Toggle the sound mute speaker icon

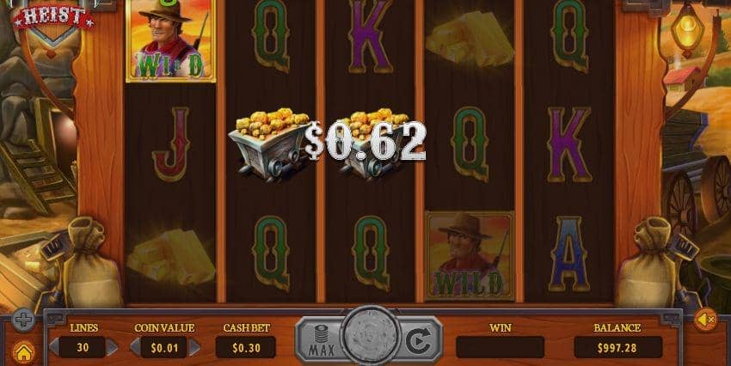[706, 320]
